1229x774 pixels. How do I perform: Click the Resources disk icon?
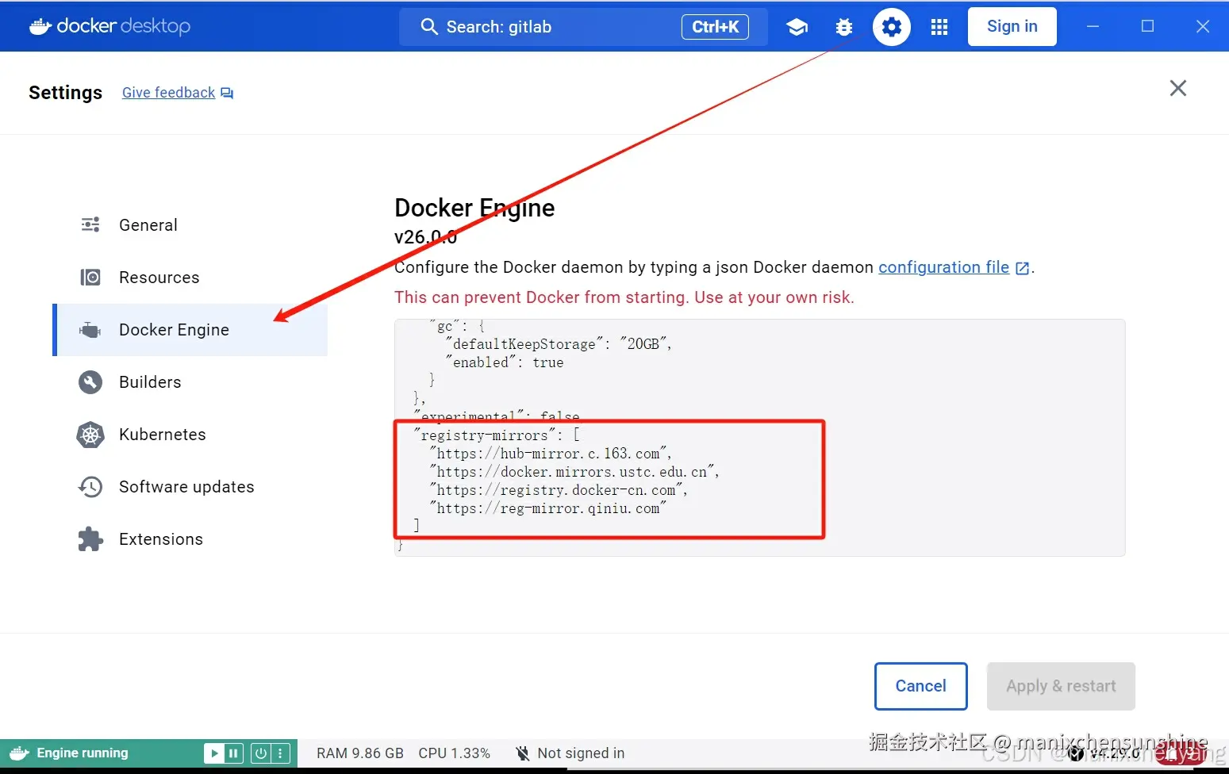point(90,277)
